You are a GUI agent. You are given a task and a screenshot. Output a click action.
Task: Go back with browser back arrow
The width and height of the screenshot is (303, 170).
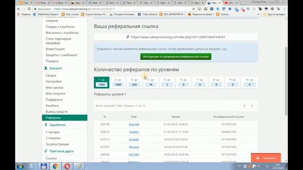(18, 9)
